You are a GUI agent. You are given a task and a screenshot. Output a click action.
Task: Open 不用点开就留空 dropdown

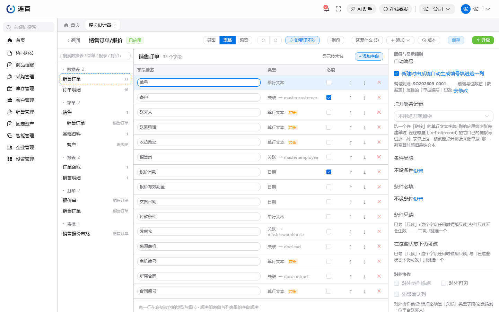pos(444,116)
